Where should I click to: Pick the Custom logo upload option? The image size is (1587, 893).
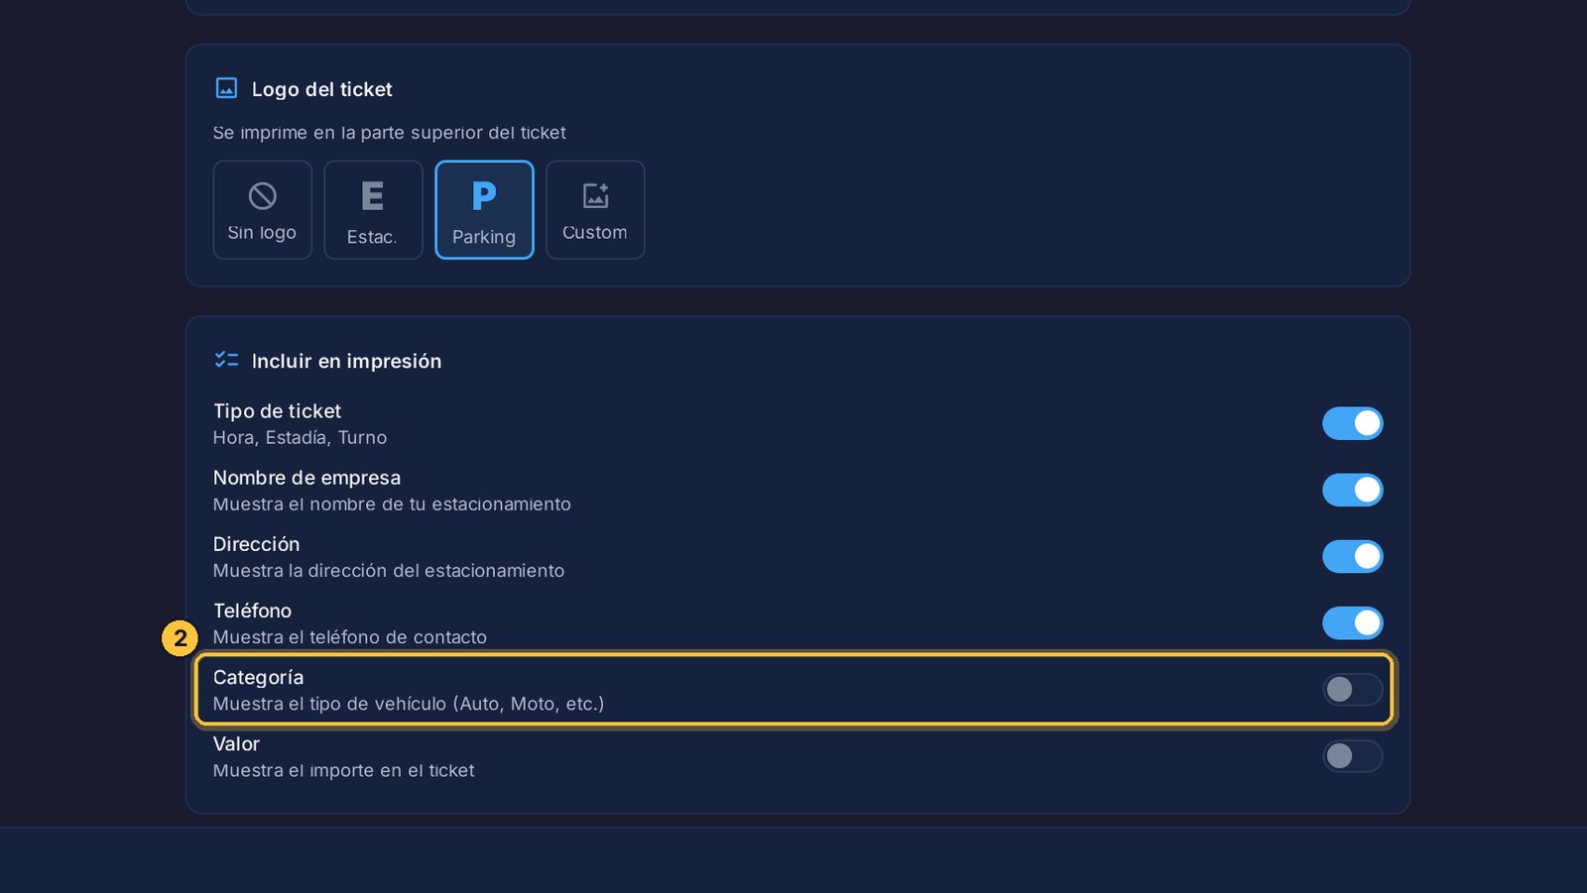pos(595,210)
